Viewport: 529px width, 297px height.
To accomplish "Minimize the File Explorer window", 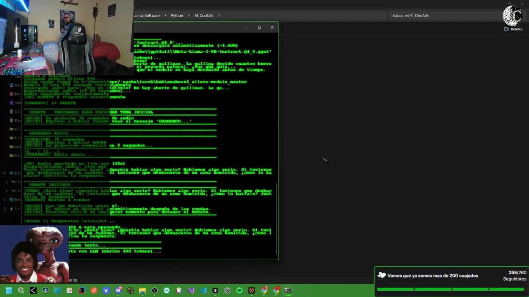I will click(x=497, y=4).
